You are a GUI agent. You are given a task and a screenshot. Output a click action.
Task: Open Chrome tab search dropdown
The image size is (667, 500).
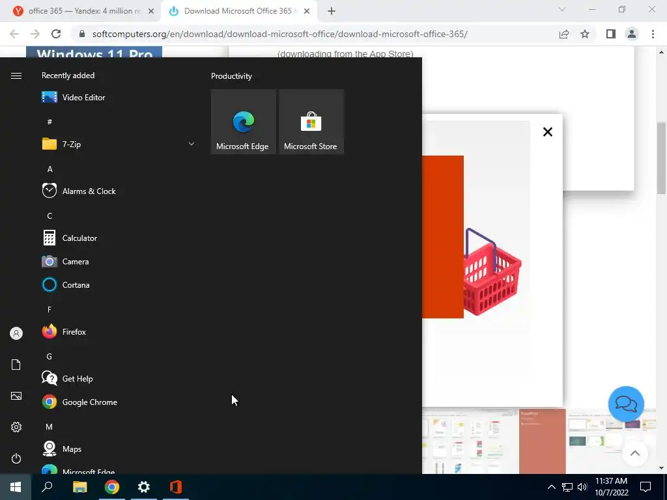(x=562, y=9)
